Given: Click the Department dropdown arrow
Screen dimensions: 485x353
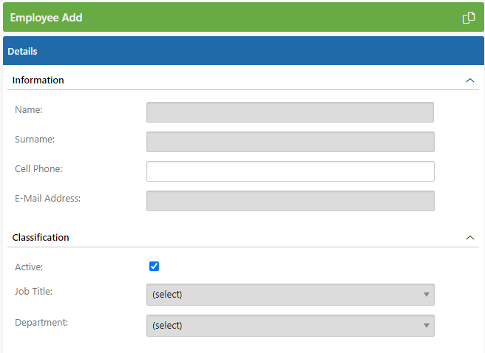Looking at the screenshot, I should click(427, 326).
